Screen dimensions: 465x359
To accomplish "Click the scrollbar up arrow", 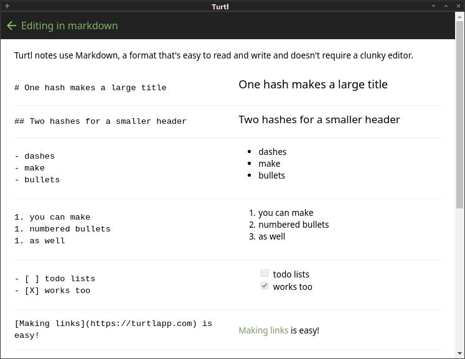I will pyautogui.click(x=459, y=17).
